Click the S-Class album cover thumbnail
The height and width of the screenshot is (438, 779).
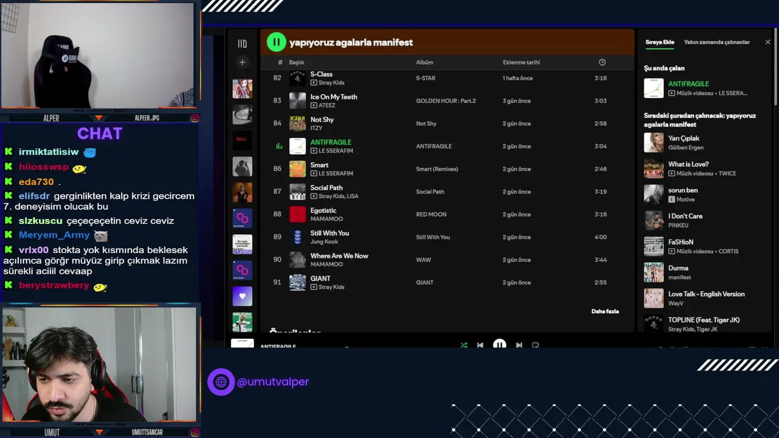(x=297, y=78)
